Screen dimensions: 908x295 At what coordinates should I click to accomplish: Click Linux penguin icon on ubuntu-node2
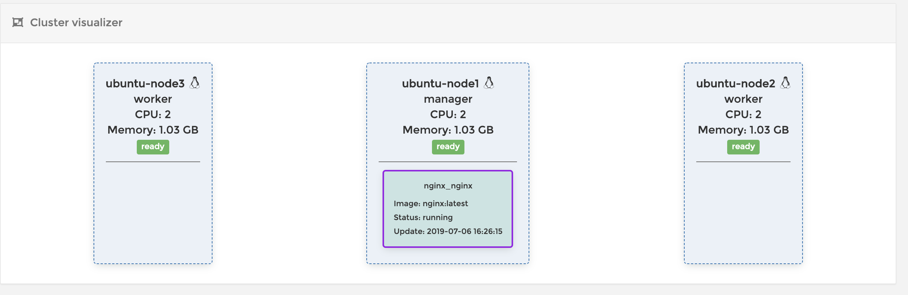coord(785,83)
